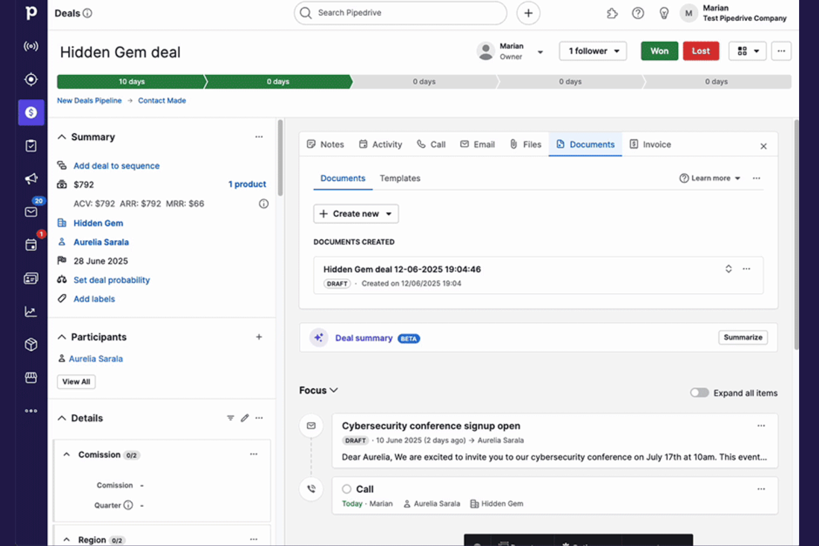
Task: Click the Quarter field info icon
Action: coord(128,505)
